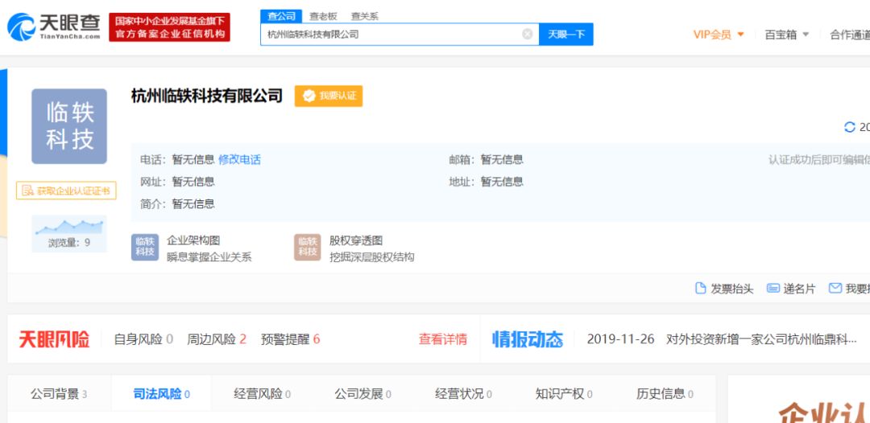Click the 获取企业认证证书 button

(x=66, y=191)
